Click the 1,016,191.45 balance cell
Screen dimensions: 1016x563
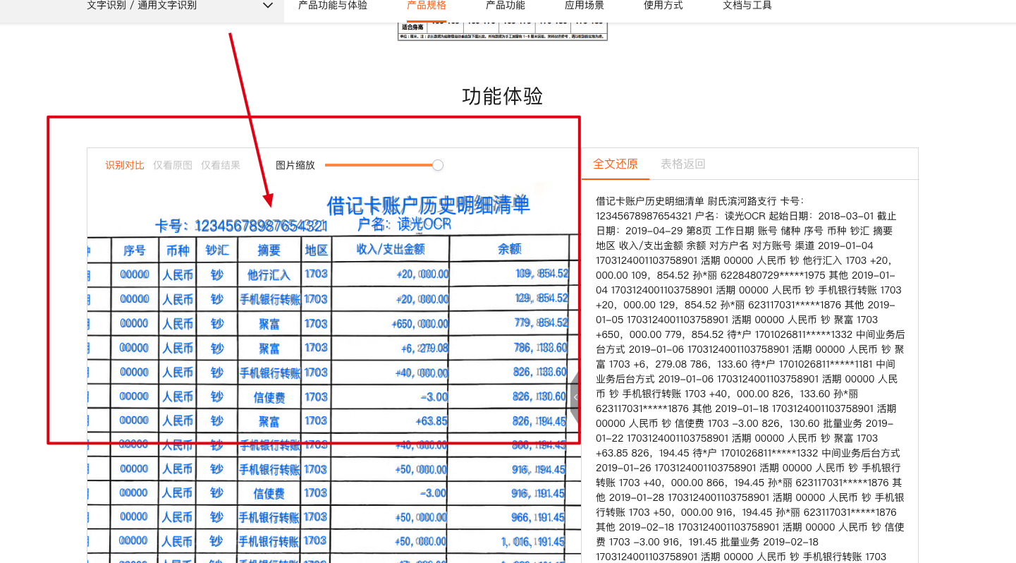pos(533,542)
